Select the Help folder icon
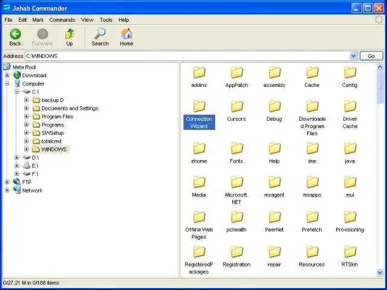 pos(275,149)
